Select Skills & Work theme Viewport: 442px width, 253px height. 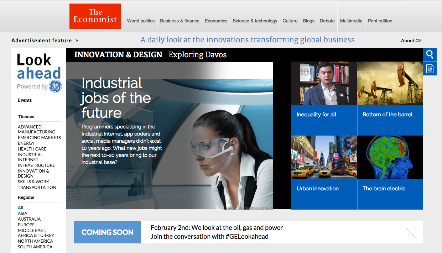(33, 181)
